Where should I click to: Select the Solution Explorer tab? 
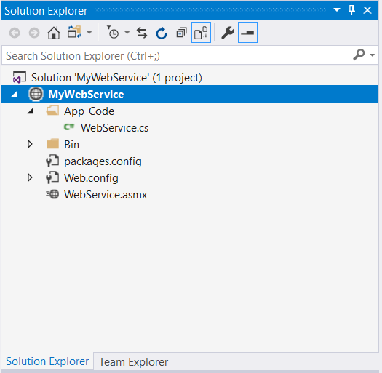click(47, 361)
